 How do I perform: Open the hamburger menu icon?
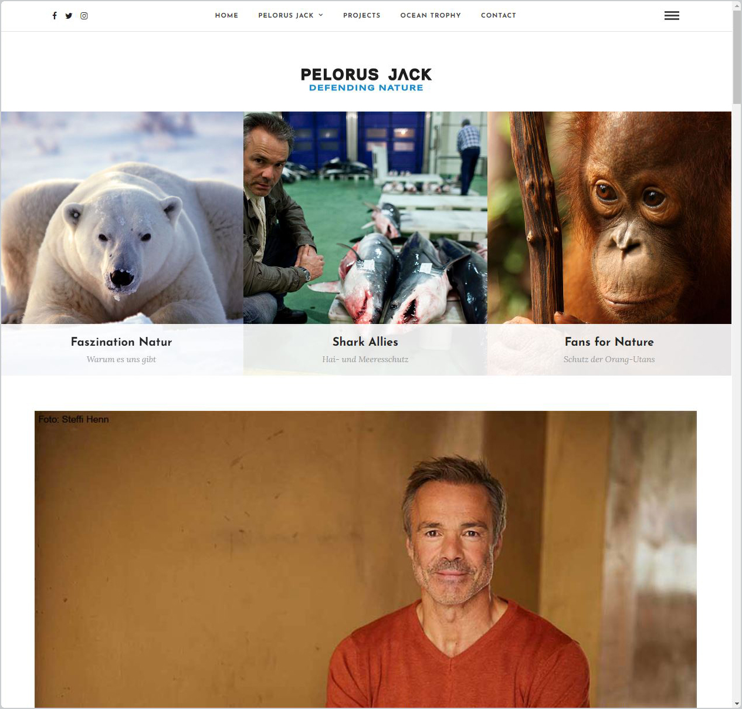point(672,16)
